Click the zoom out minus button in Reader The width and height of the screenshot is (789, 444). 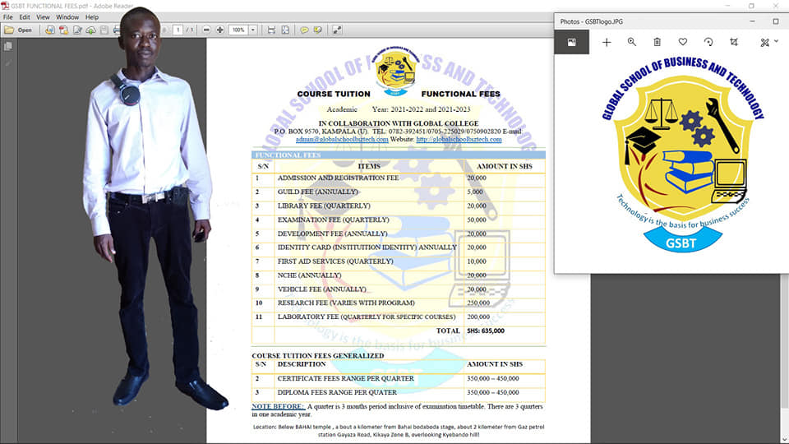(x=206, y=30)
